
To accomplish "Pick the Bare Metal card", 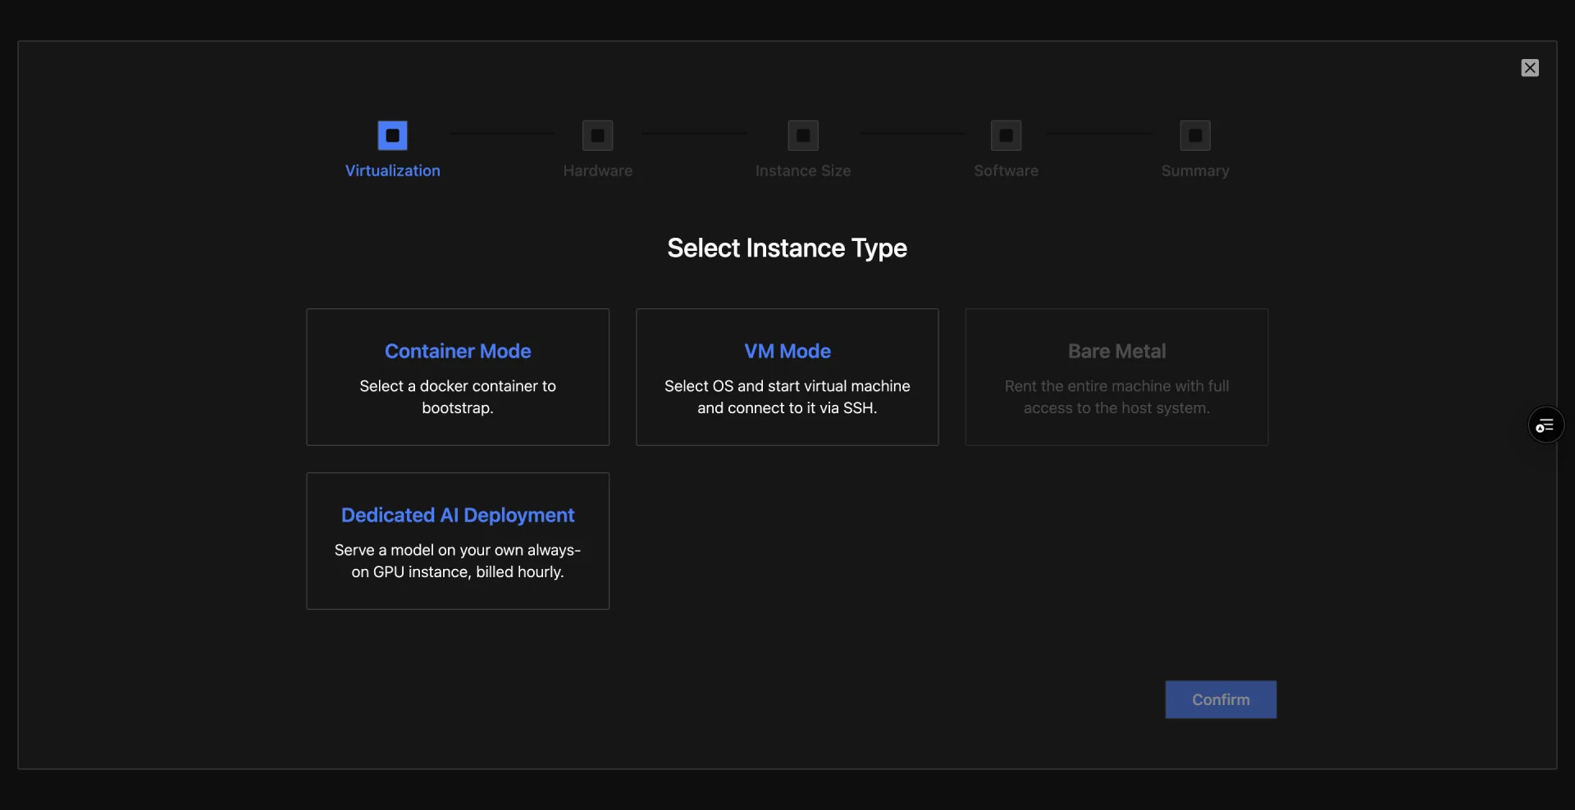I will 1116,377.
